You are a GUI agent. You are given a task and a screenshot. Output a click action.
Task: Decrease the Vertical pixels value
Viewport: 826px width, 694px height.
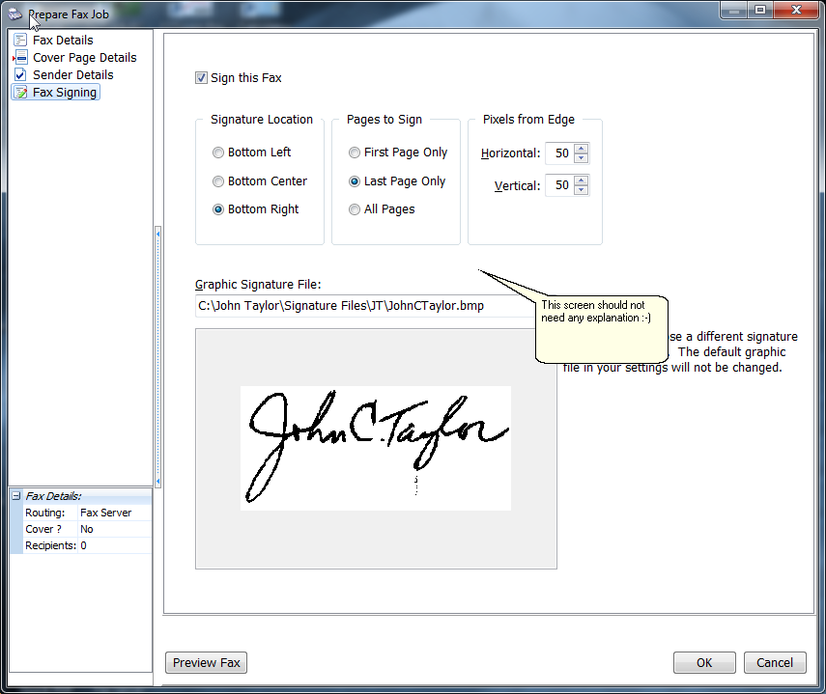point(581,190)
